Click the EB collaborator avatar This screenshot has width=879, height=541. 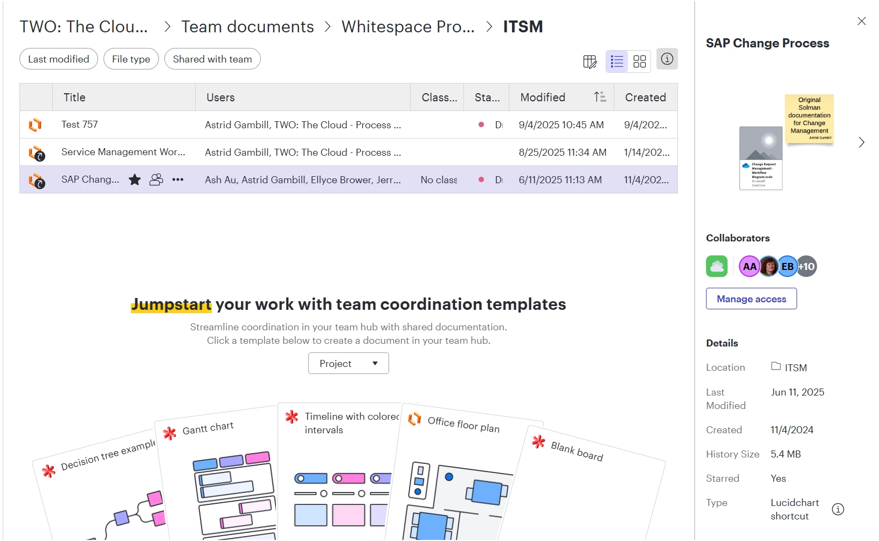tap(787, 266)
